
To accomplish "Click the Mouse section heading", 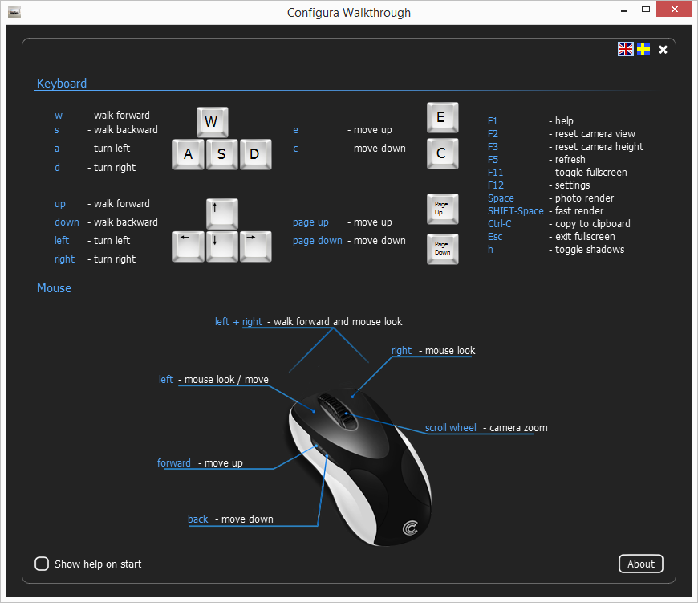I will [54, 288].
